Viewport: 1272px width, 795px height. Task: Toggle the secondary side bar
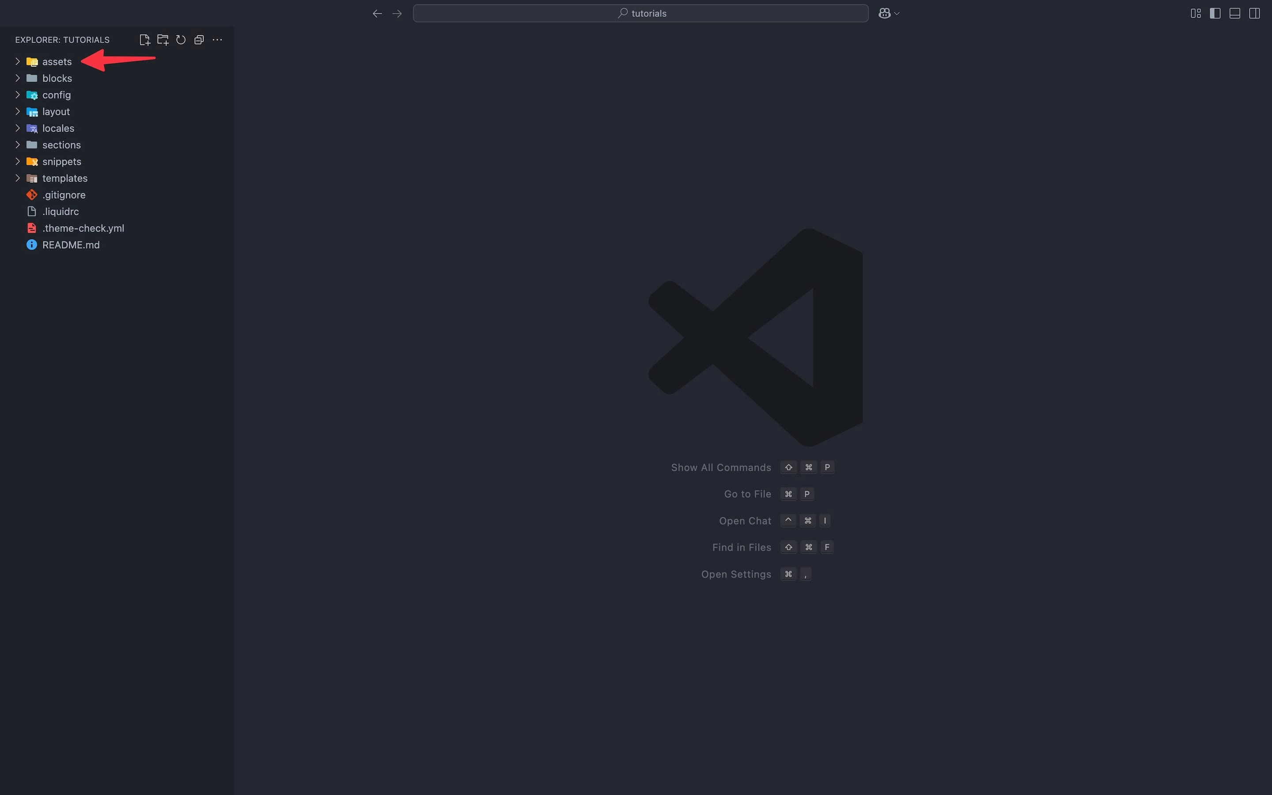(x=1255, y=14)
